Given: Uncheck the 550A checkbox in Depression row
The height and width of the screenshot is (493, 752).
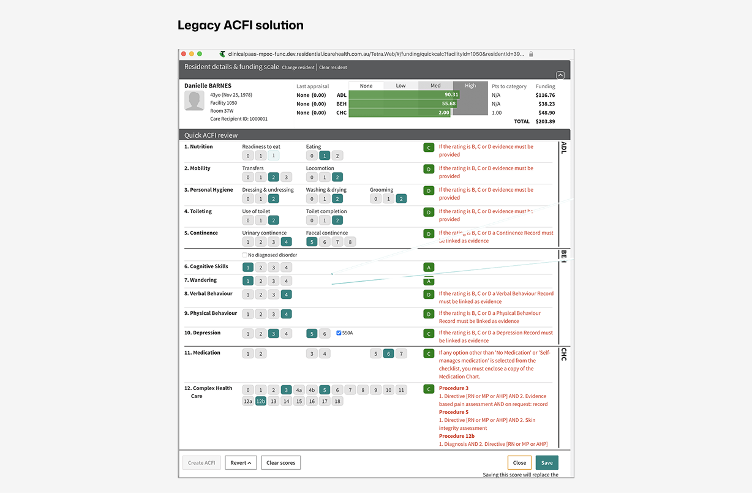Looking at the screenshot, I should (339, 333).
